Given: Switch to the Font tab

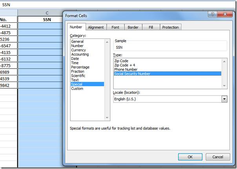Looking at the screenshot, I should tap(115, 27).
